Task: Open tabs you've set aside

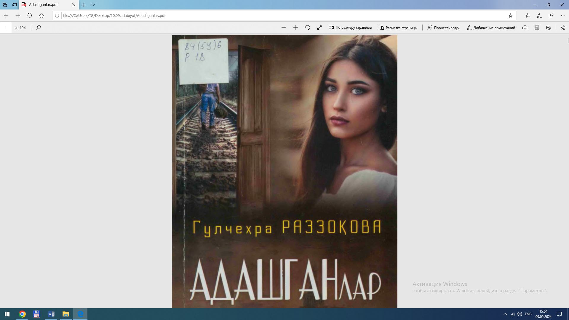Action: [5, 5]
